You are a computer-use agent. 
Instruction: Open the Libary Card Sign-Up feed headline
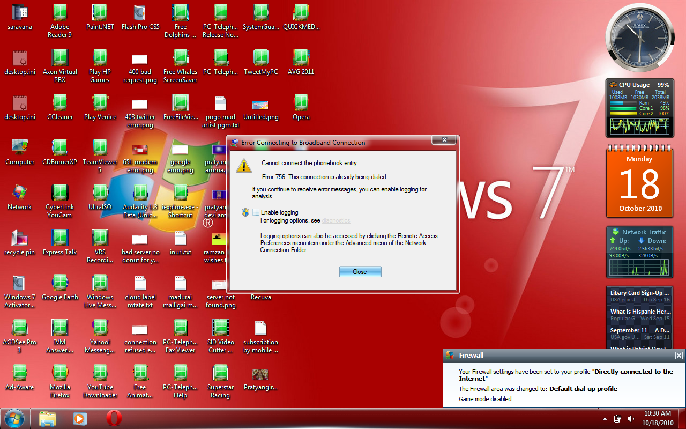pos(640,293)
